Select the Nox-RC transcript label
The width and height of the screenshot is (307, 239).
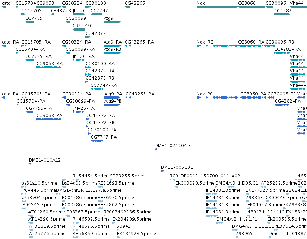(205, 42)
